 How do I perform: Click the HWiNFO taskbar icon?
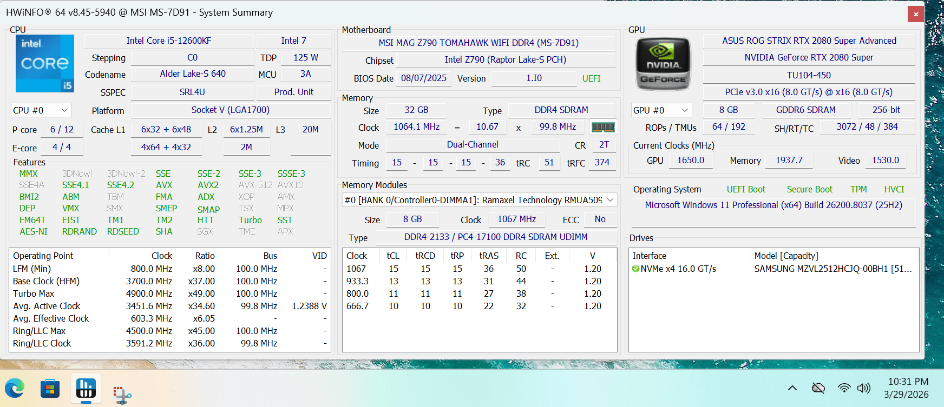click(x=86, y=388)
